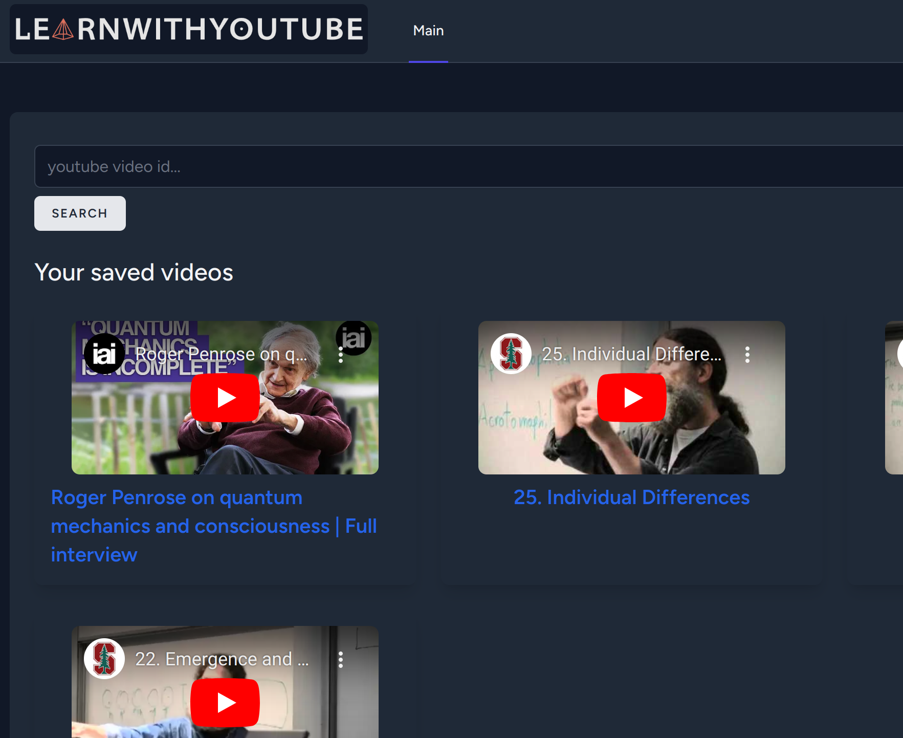Open the Main navigation tab
The height and width of the screenshot is (738, 903).
(x=428, y=31)
